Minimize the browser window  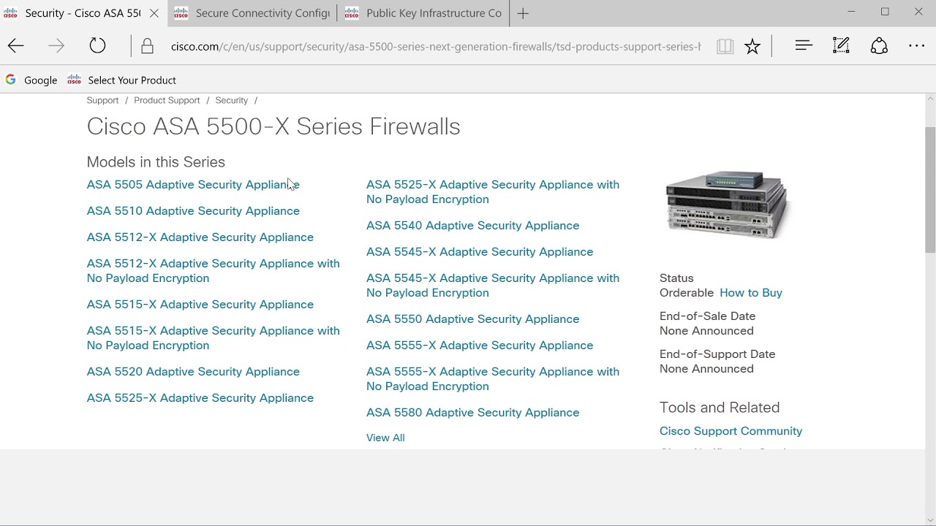(x=851, y=12)
